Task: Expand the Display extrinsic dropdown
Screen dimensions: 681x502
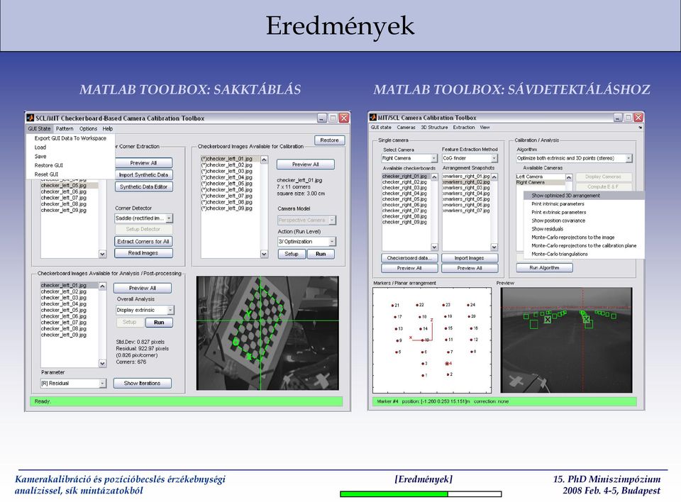Action: pos(170,310)
